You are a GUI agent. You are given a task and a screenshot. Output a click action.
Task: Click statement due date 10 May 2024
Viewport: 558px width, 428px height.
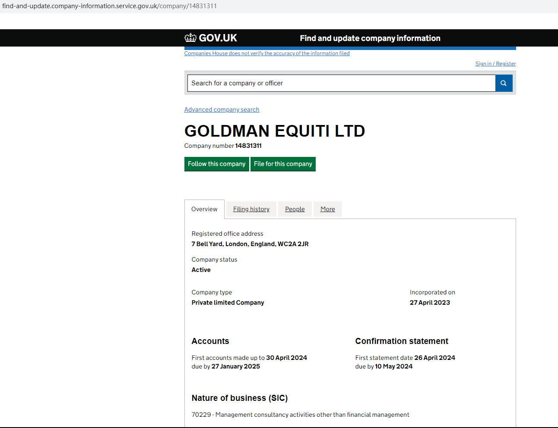pyautogui.click(x=394, y=366)
